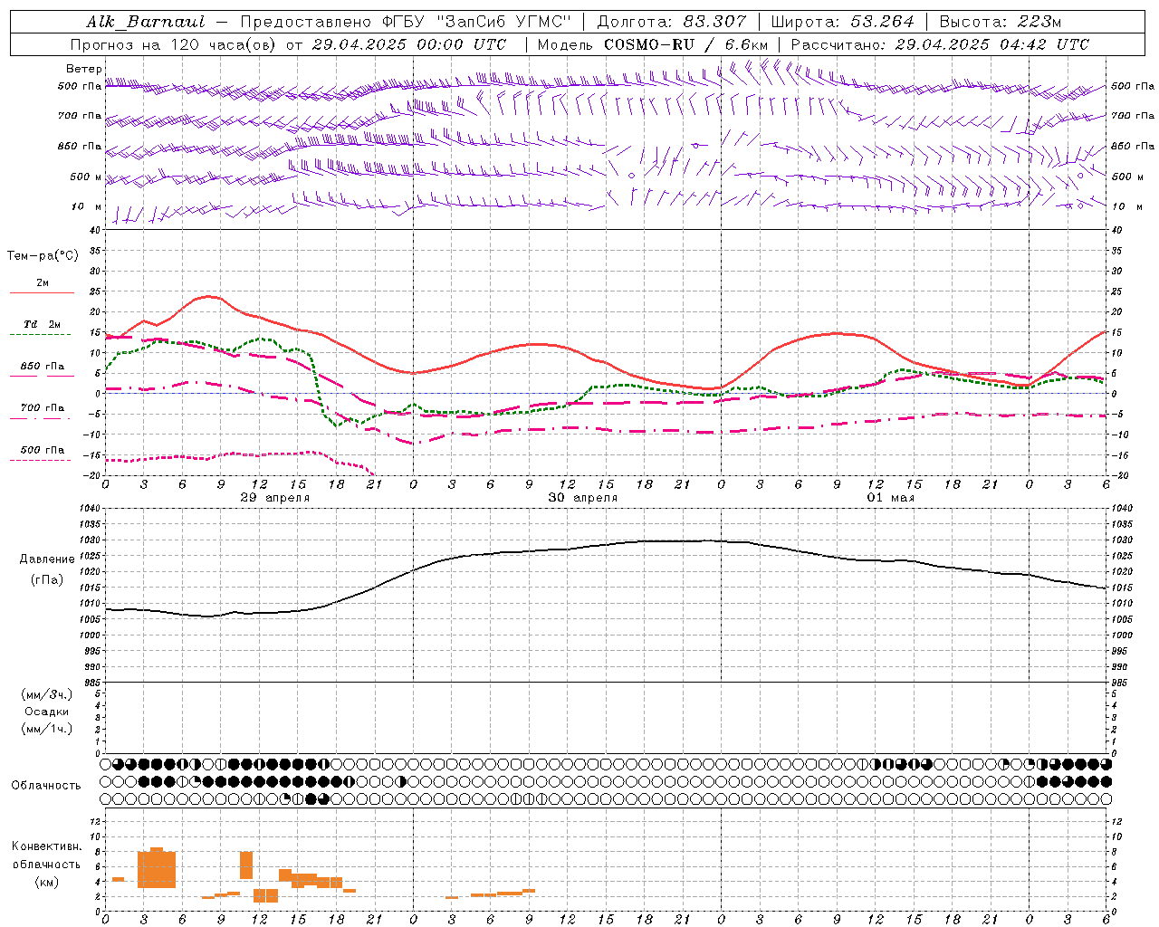Screen dimensions: 1159x927
Task: Click the 2м temperature legend entry
Action: click(x=43, y=282)
